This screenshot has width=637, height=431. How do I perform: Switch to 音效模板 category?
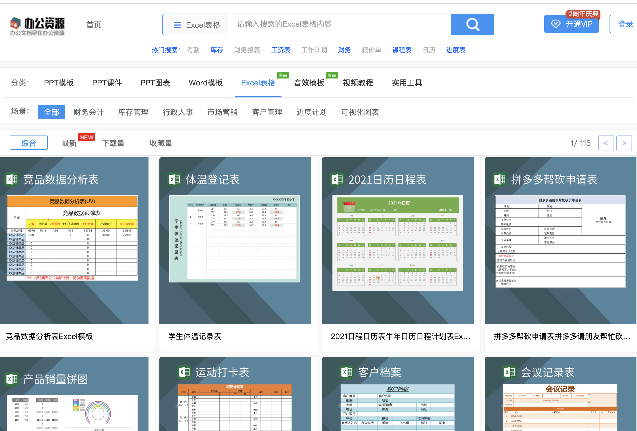point(309,83)
